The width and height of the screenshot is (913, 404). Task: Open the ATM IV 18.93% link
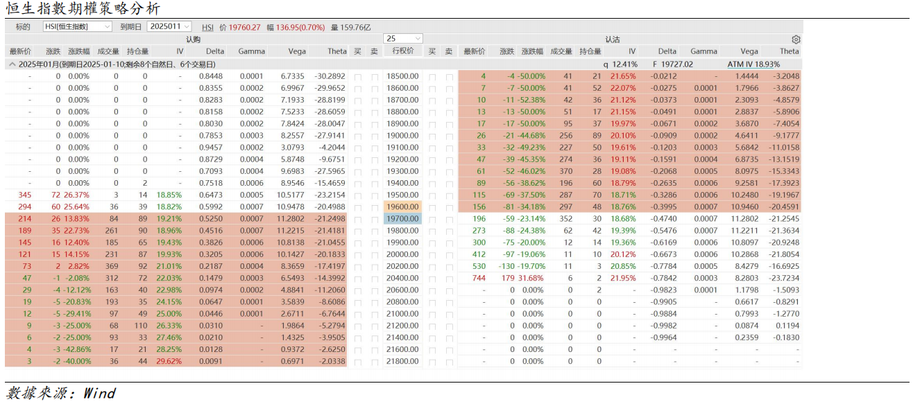click(753, 64)
